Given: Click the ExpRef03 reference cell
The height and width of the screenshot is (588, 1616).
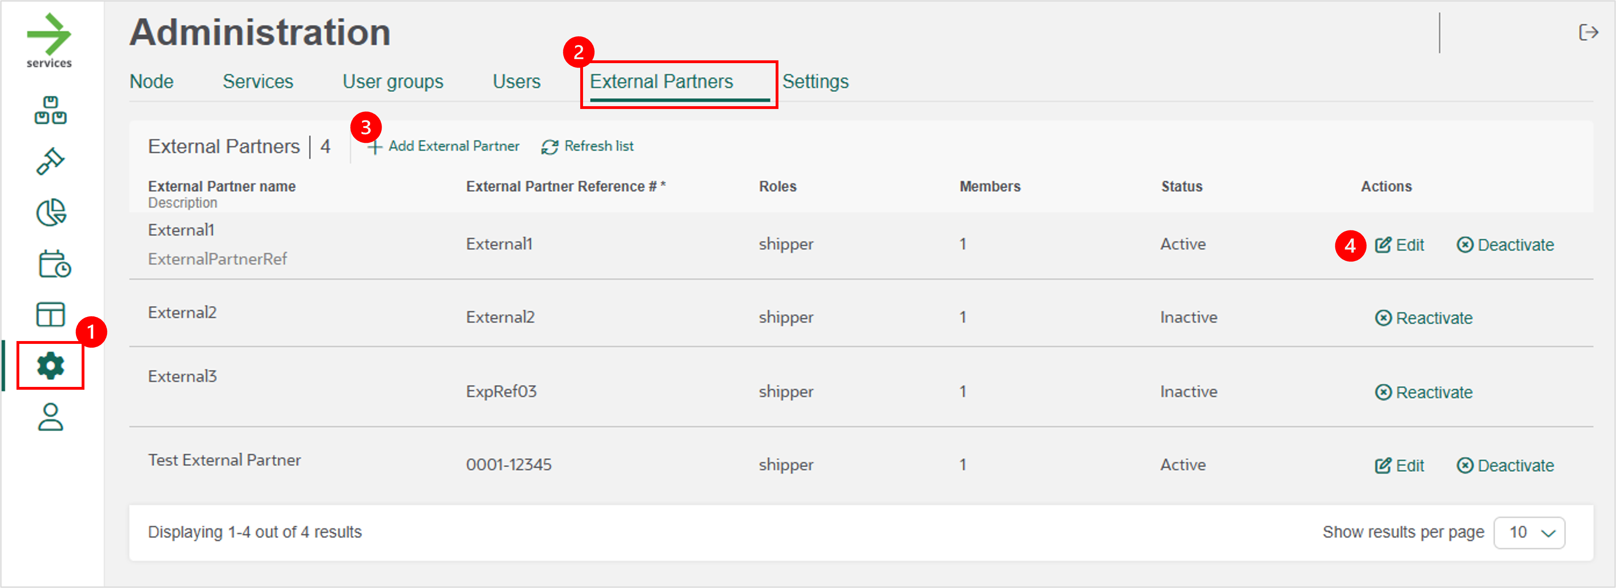Looking at the screenshot, I should point(501,392).
